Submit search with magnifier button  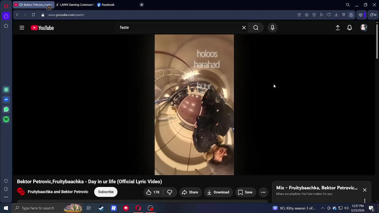click(x=256, y=28)
